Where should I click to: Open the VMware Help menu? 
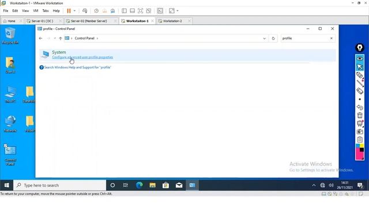pos(56,11)
